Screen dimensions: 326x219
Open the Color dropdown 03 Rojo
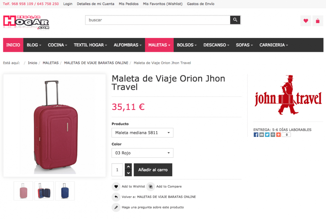pos(143,153)
